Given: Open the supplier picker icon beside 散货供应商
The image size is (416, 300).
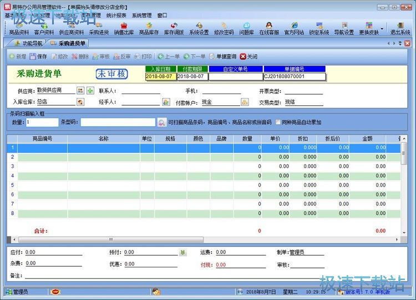Looking at the screenshot, I should coord(80,91).
